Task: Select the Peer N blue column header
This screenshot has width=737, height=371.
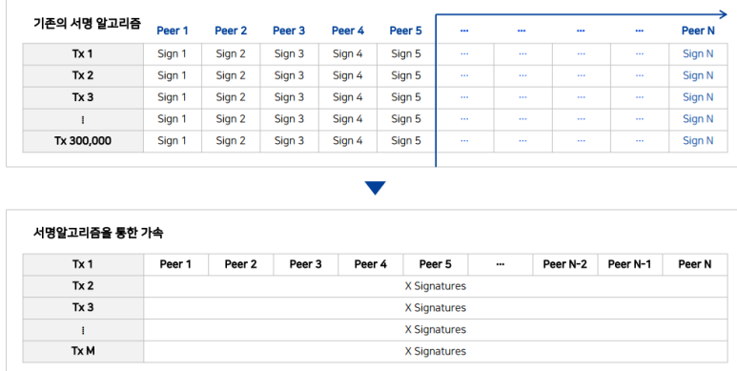Action: point(698,31)
